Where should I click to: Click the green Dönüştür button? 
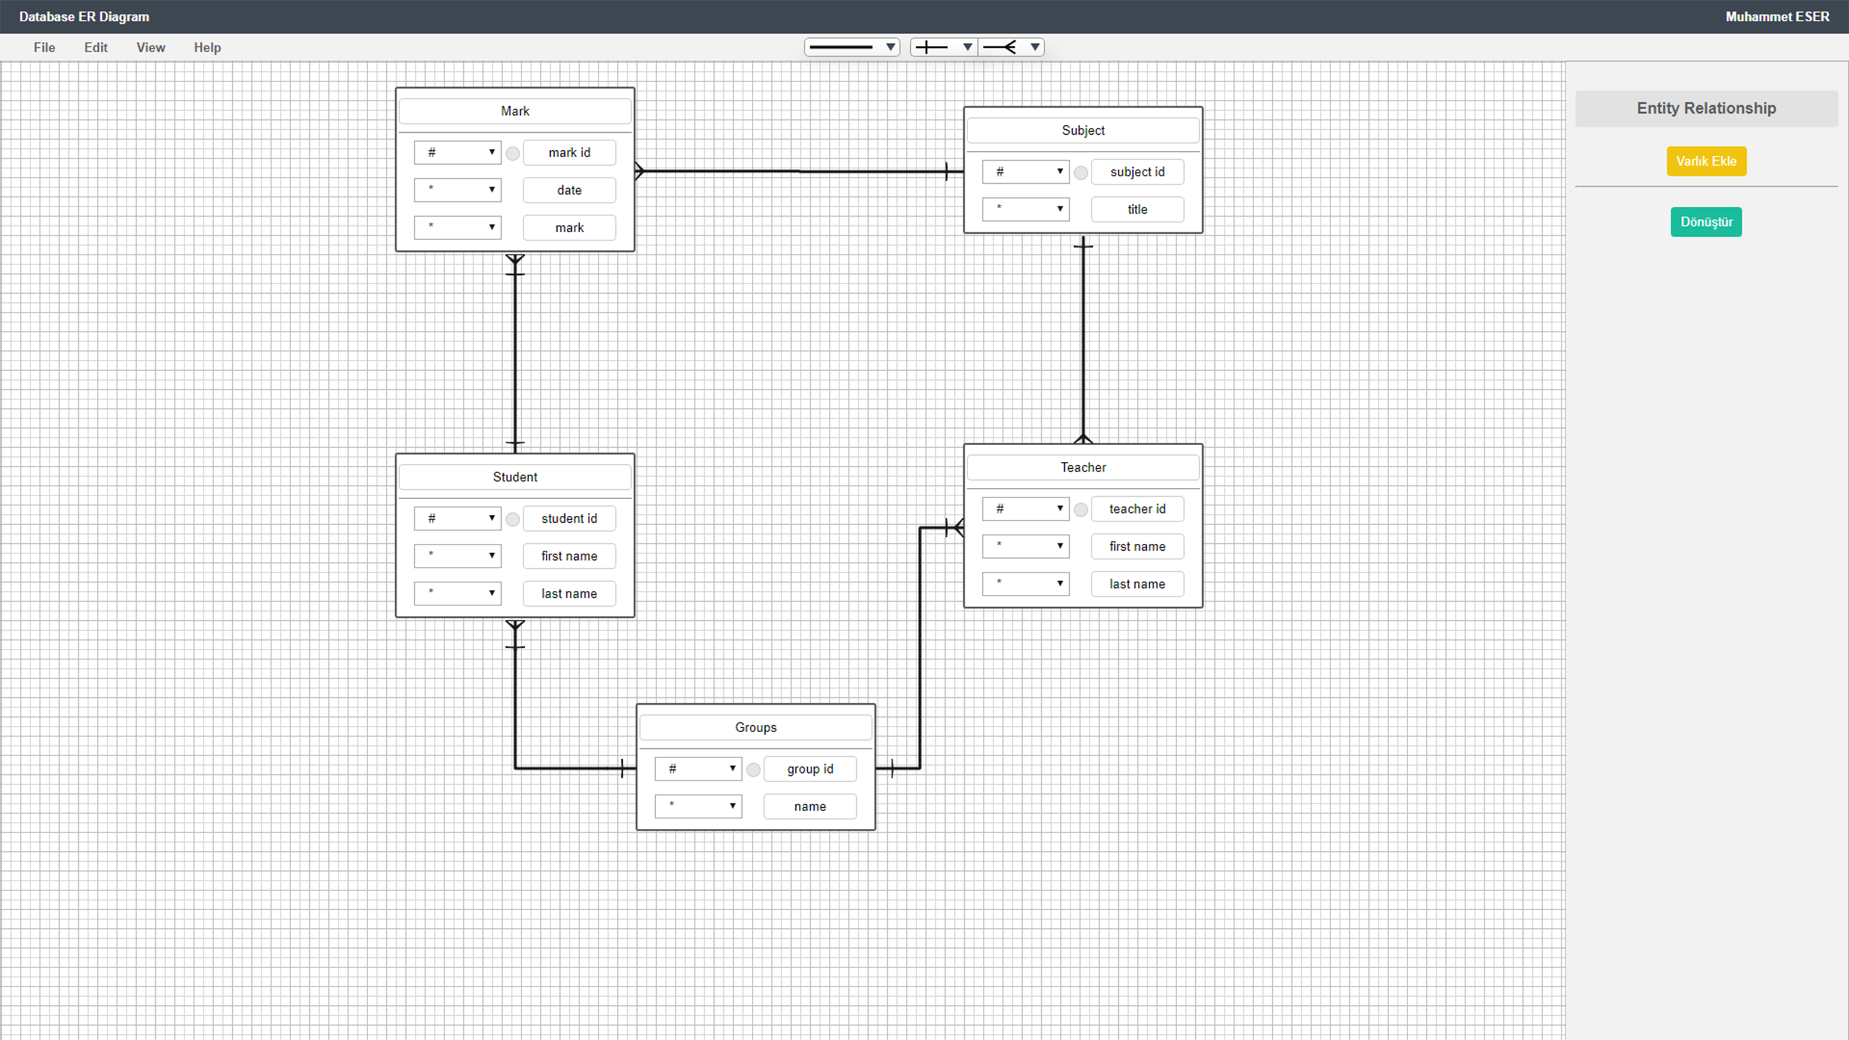pyautogui.click(x=1706, y=222)
